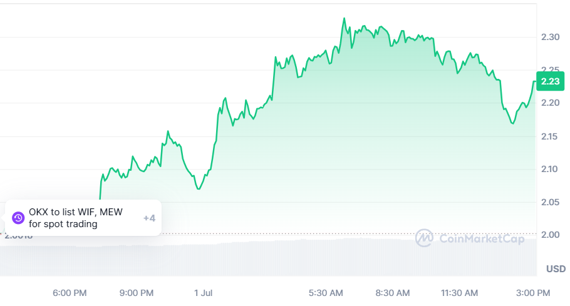Click the USD currency label
Viewport: 570px width, 306px height.
coord(556,269)
